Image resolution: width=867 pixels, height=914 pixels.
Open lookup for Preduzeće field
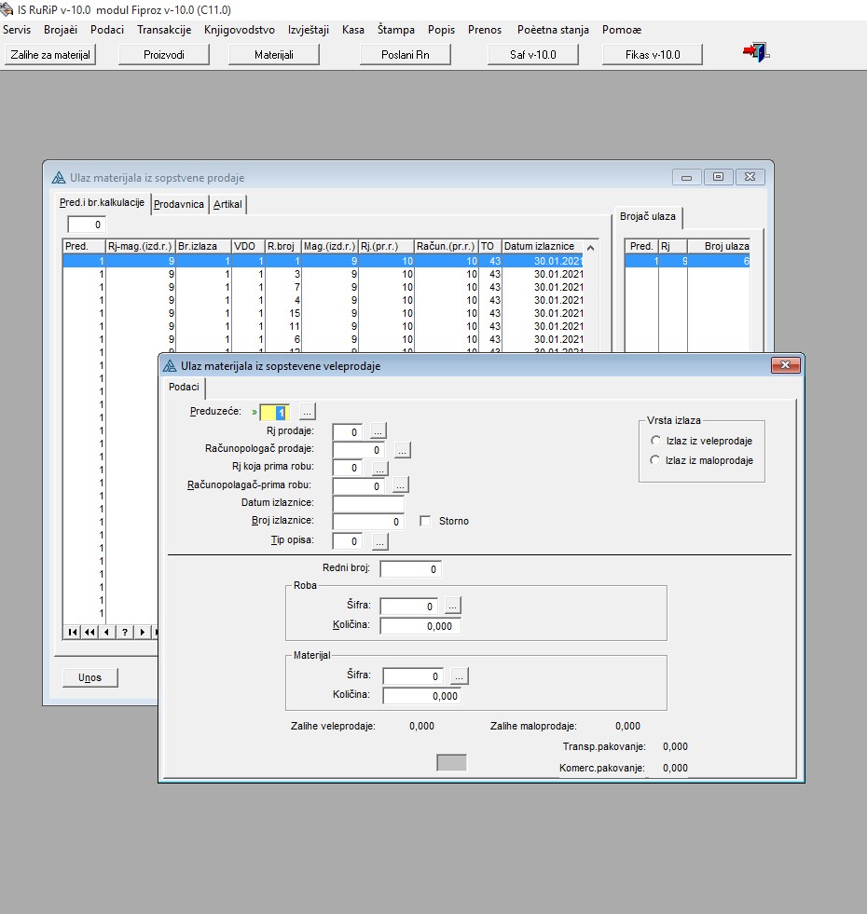(x=308, y=411)
